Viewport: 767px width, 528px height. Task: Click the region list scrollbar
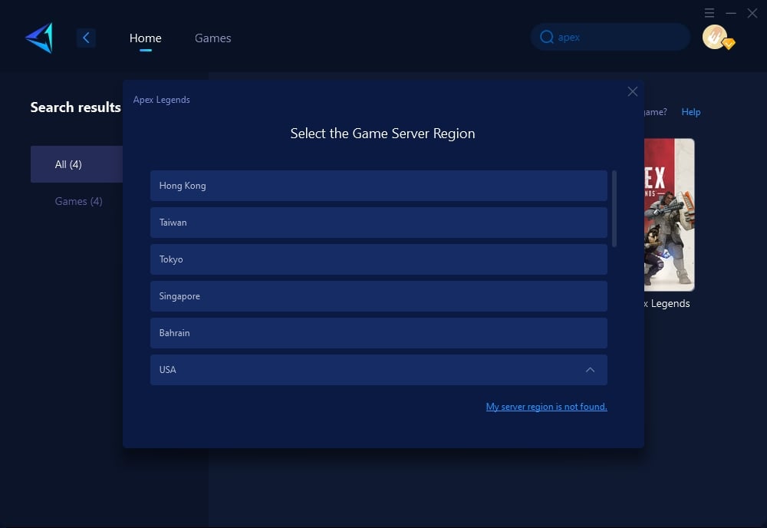coord(614,209)
